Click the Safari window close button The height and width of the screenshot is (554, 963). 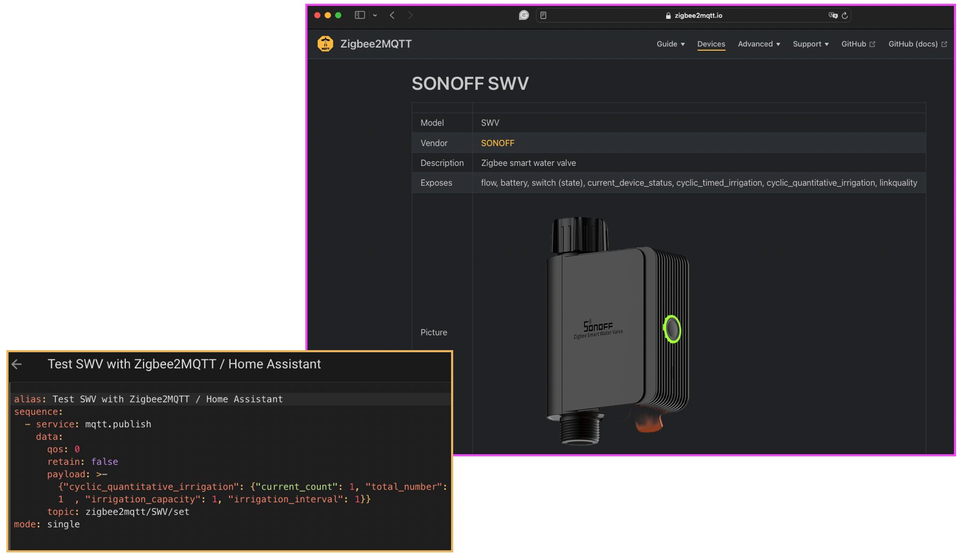pos(317,15)
